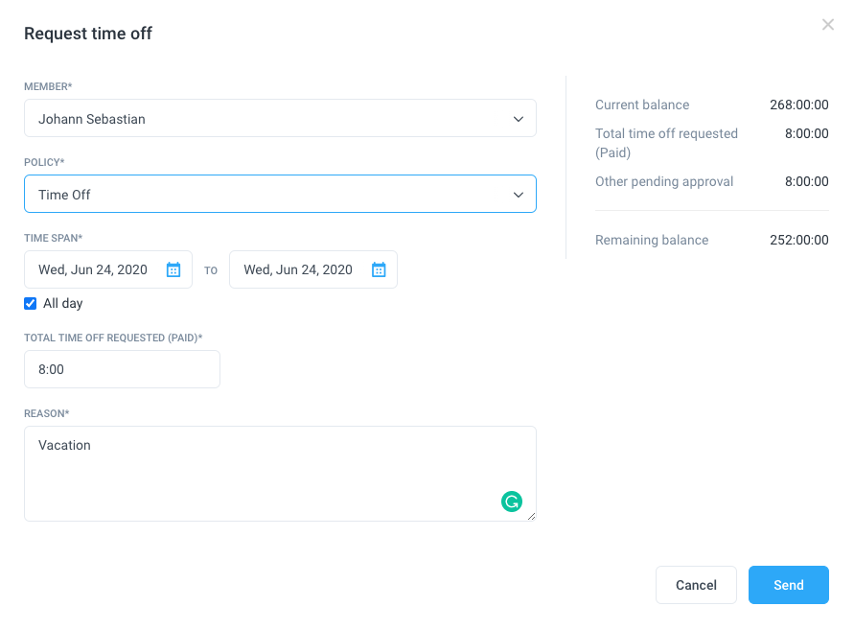Send the time off request

(789, 585)
